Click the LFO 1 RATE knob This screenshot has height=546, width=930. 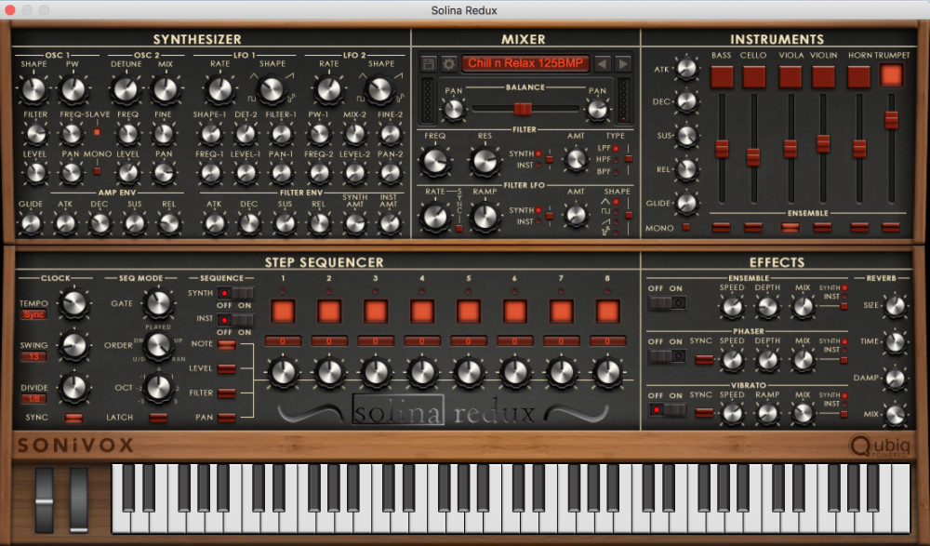tap(220, 89)
